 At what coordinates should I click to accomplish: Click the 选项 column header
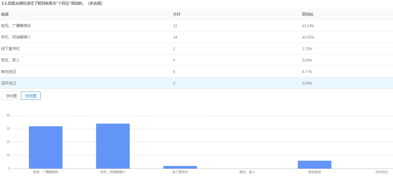tap(5, 14)
